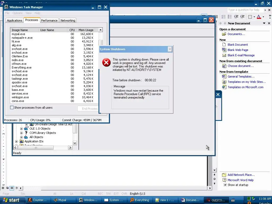
Task: Expand the OLE 1.0 Objects node
Action: click(x=21, y=129)
